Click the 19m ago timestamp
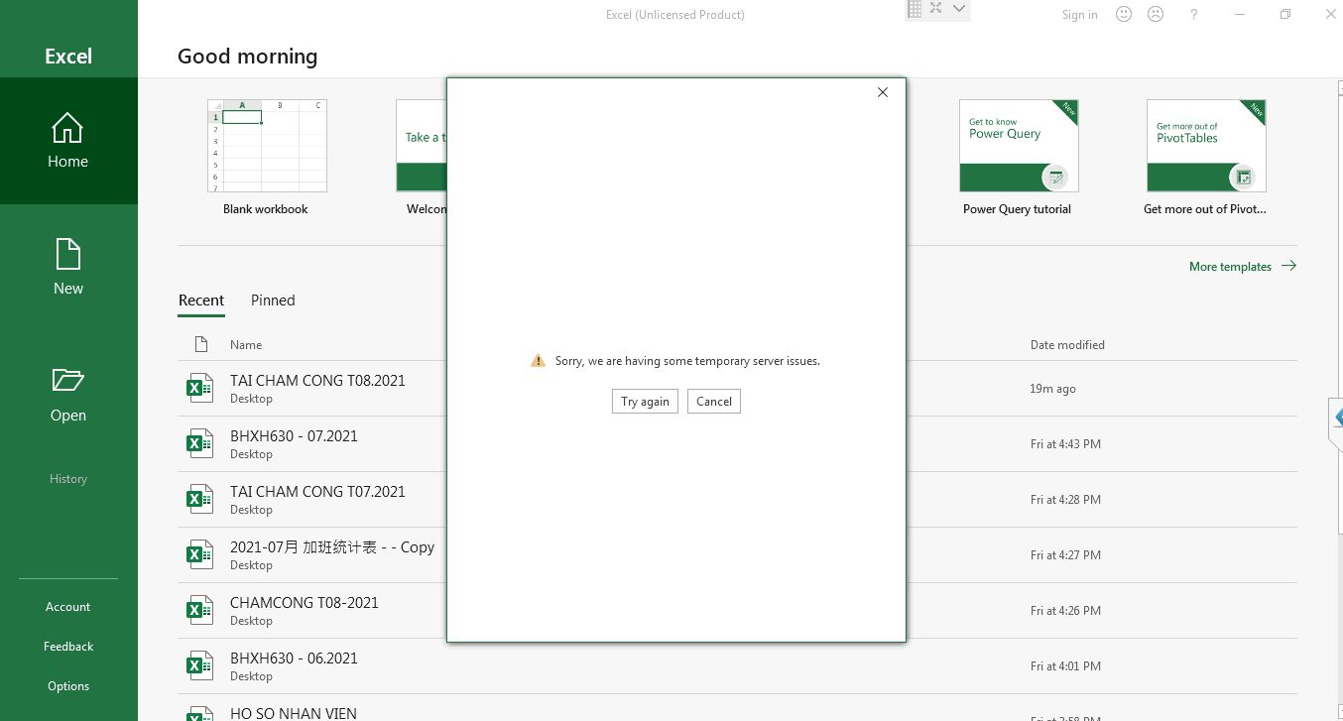This screenshot has width=1343, height=721. (1052, 389)
